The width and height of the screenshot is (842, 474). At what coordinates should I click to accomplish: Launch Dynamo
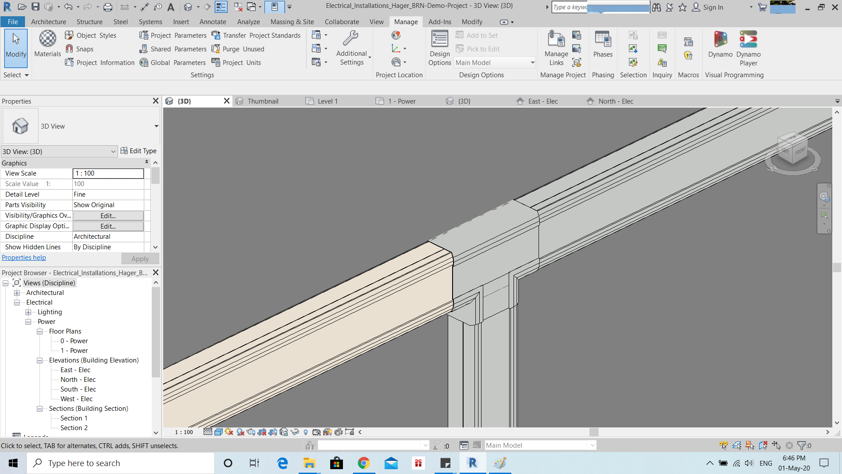pos(719,46)
